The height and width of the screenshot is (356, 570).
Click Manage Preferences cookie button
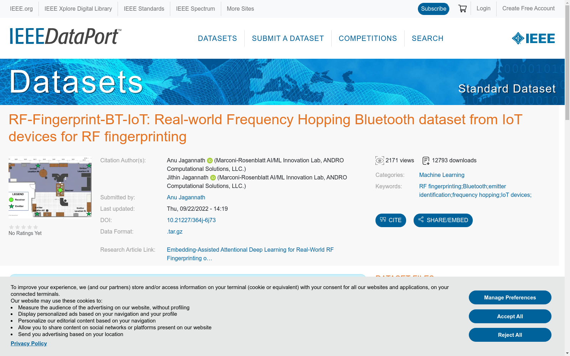tap(510, 298)
